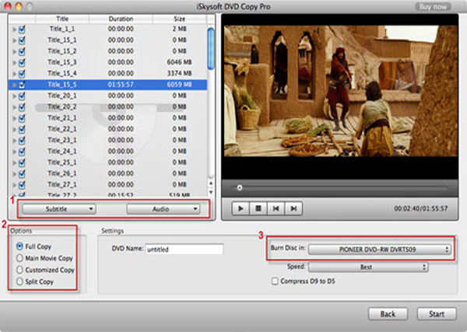Uncheck the Title_1_1 checkbox
The height and width of the screenshot is (332, 467).
22,29
